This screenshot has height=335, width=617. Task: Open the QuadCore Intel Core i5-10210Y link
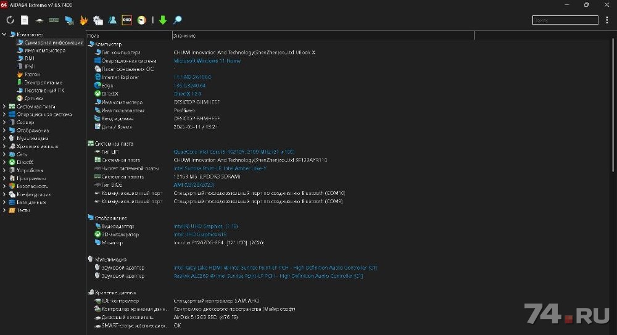pyautogui.click(x=234, y=152)
